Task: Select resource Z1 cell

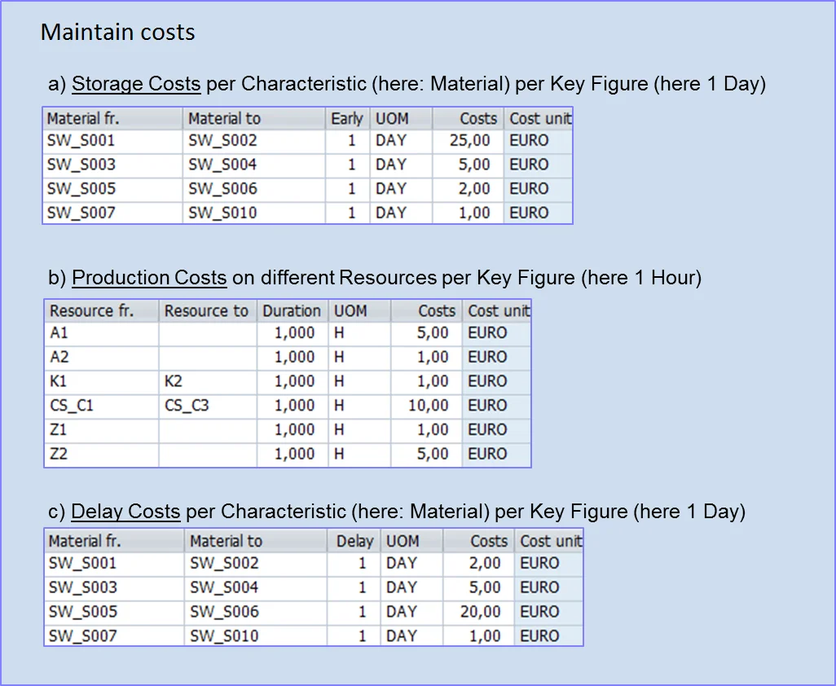Action: coord(102,429)
